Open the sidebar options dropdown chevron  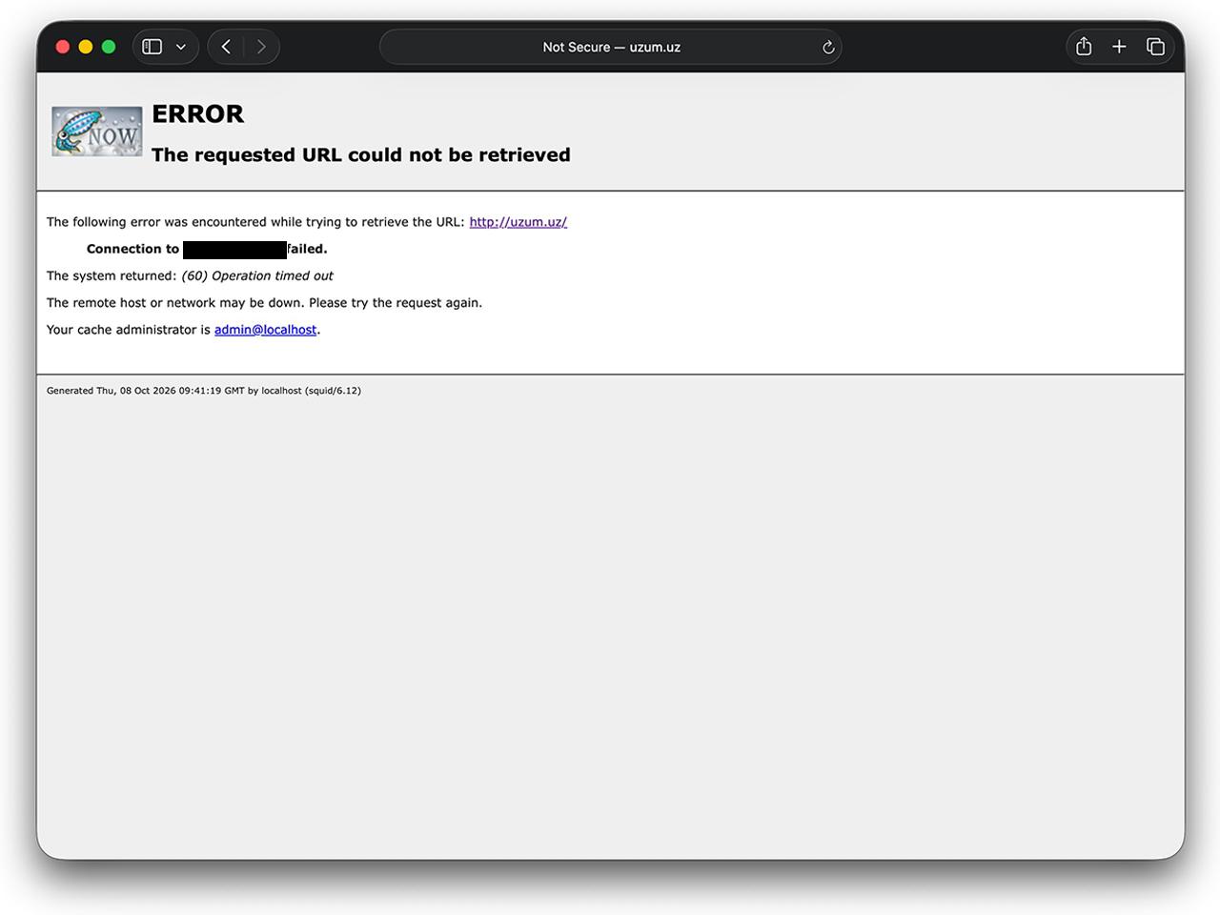coord(181,47)
